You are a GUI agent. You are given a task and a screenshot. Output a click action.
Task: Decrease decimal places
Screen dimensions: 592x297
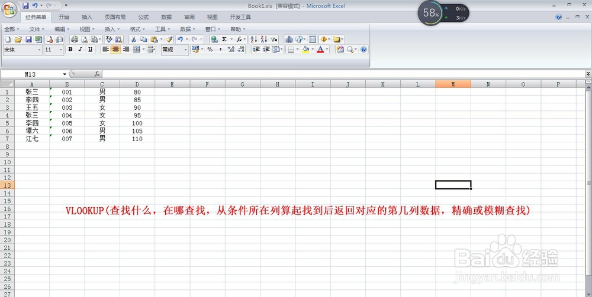242,50
